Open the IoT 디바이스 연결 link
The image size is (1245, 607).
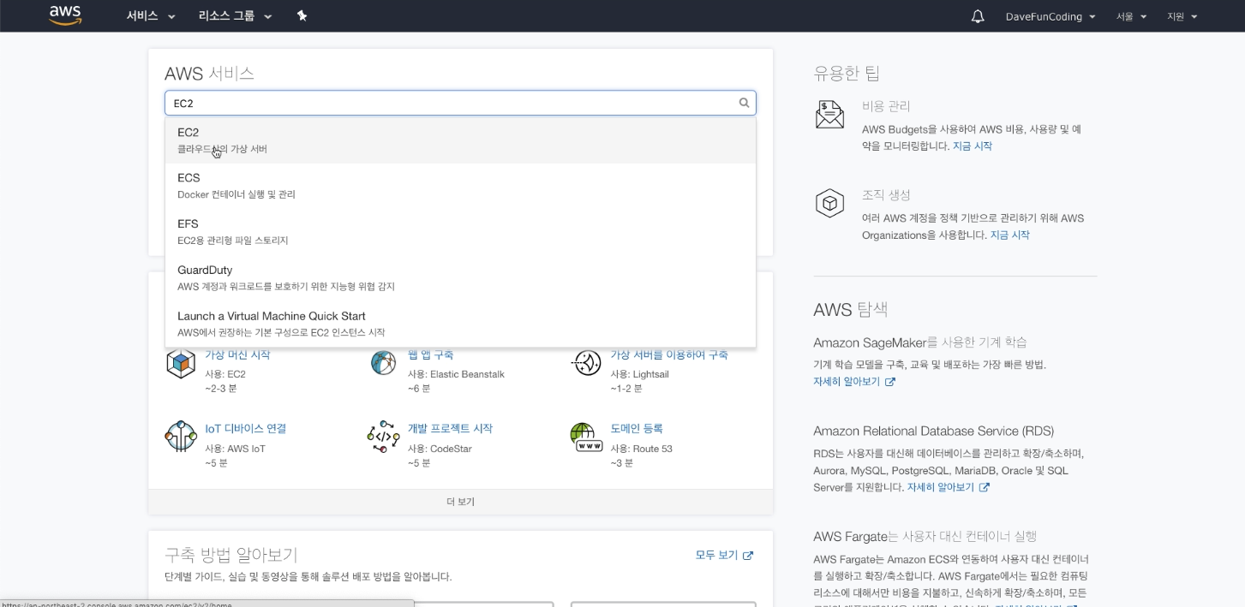(x=245, y=429)
